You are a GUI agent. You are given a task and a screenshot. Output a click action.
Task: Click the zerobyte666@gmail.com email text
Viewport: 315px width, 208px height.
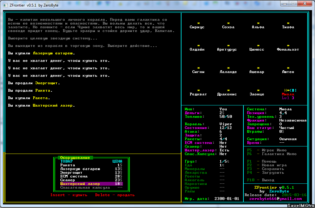click(x=275, y=199)
